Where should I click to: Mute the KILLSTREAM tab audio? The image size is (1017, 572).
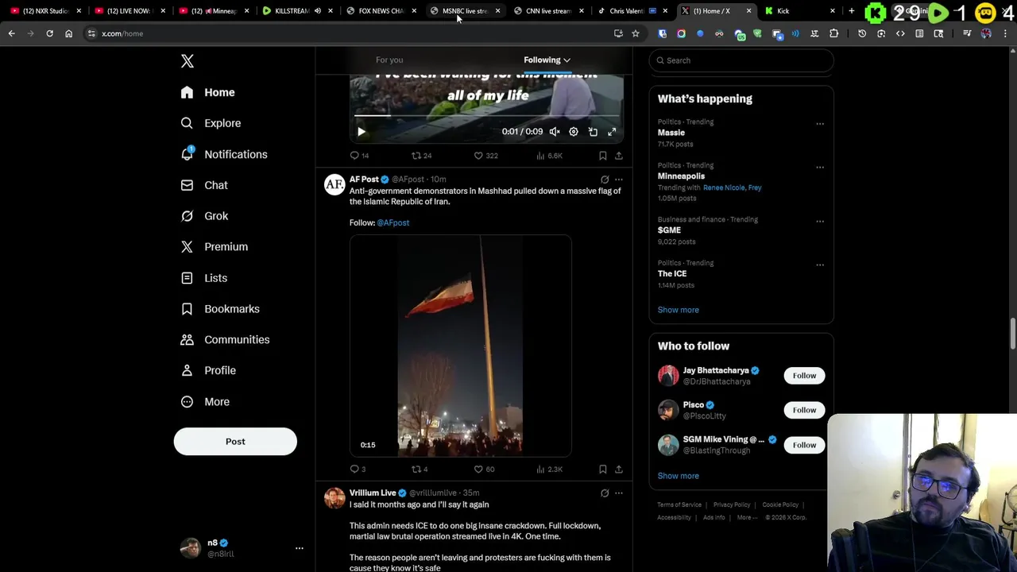[x=318, y=11]
